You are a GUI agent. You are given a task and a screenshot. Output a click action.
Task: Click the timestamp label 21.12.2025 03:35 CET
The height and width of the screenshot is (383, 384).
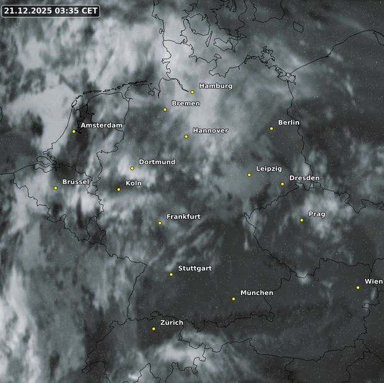[51, 11]
